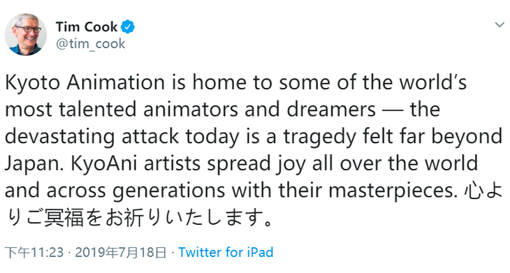This screenshot has height=273, width=510.
Task: Click the word masterpieces in the tweet
Action: (391, 191)
